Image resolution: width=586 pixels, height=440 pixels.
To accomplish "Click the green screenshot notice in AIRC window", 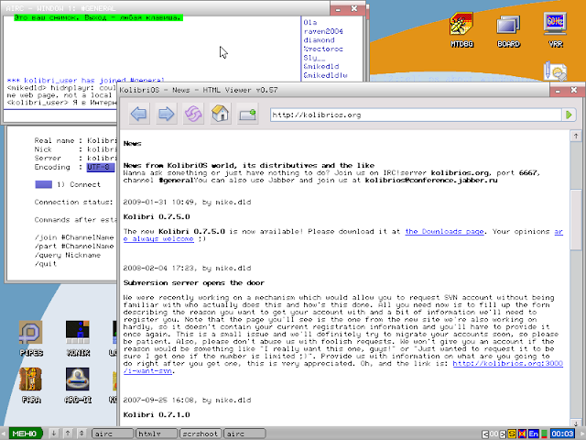I will (x=98, y=17).
